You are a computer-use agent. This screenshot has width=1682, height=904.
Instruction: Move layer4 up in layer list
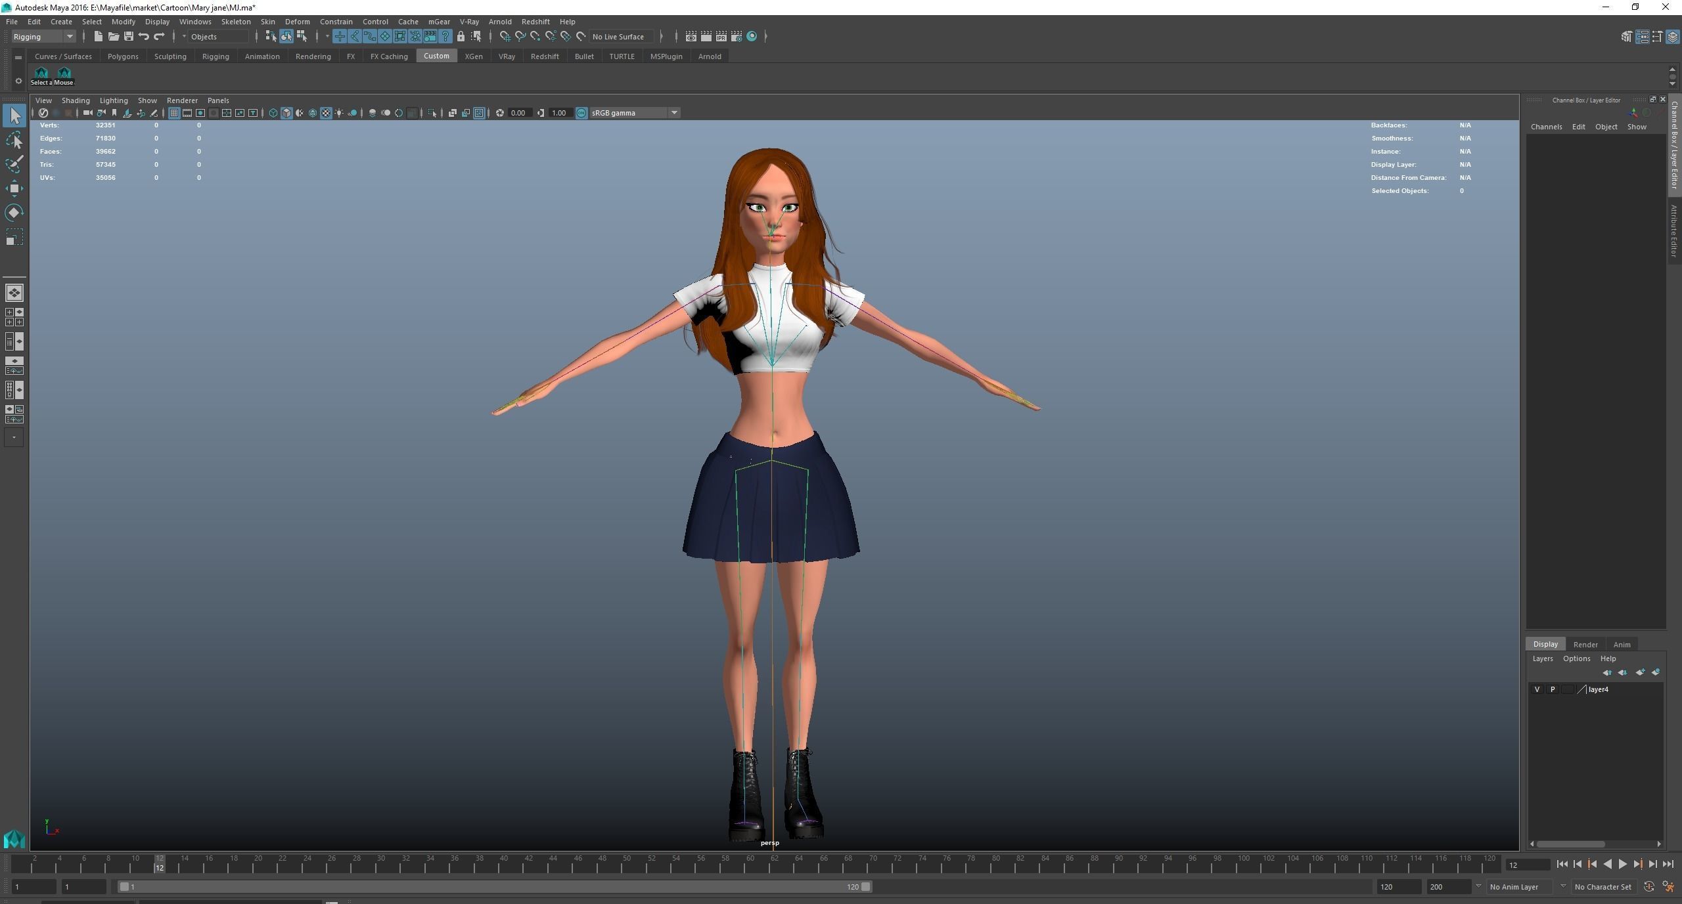click(x=1607, y=672)
